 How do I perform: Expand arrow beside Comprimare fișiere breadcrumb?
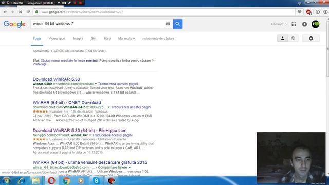coord(130,168)
